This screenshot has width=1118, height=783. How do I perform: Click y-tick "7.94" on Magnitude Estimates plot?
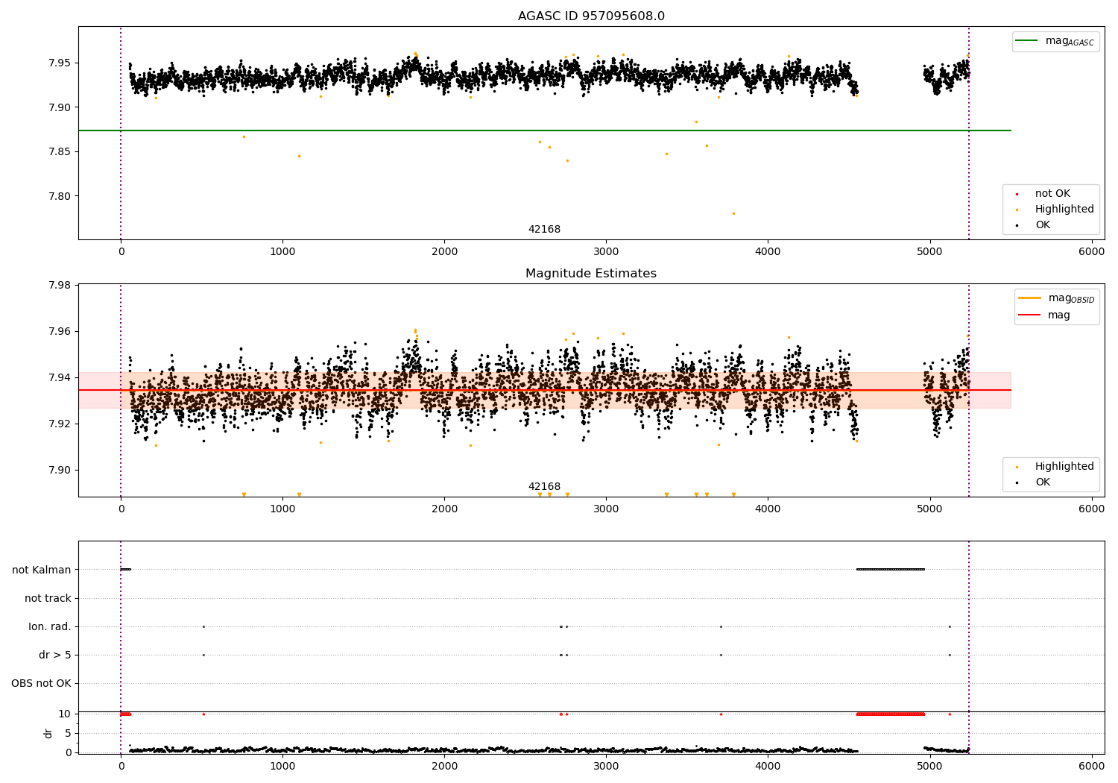[x=59, y=377]
